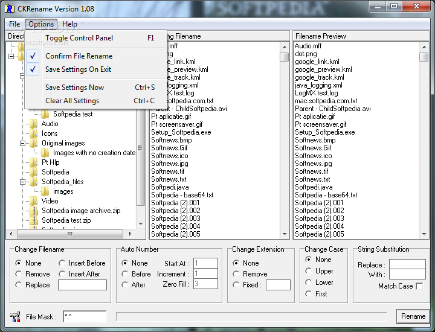Select Insert Before radio button

point(62,263)
